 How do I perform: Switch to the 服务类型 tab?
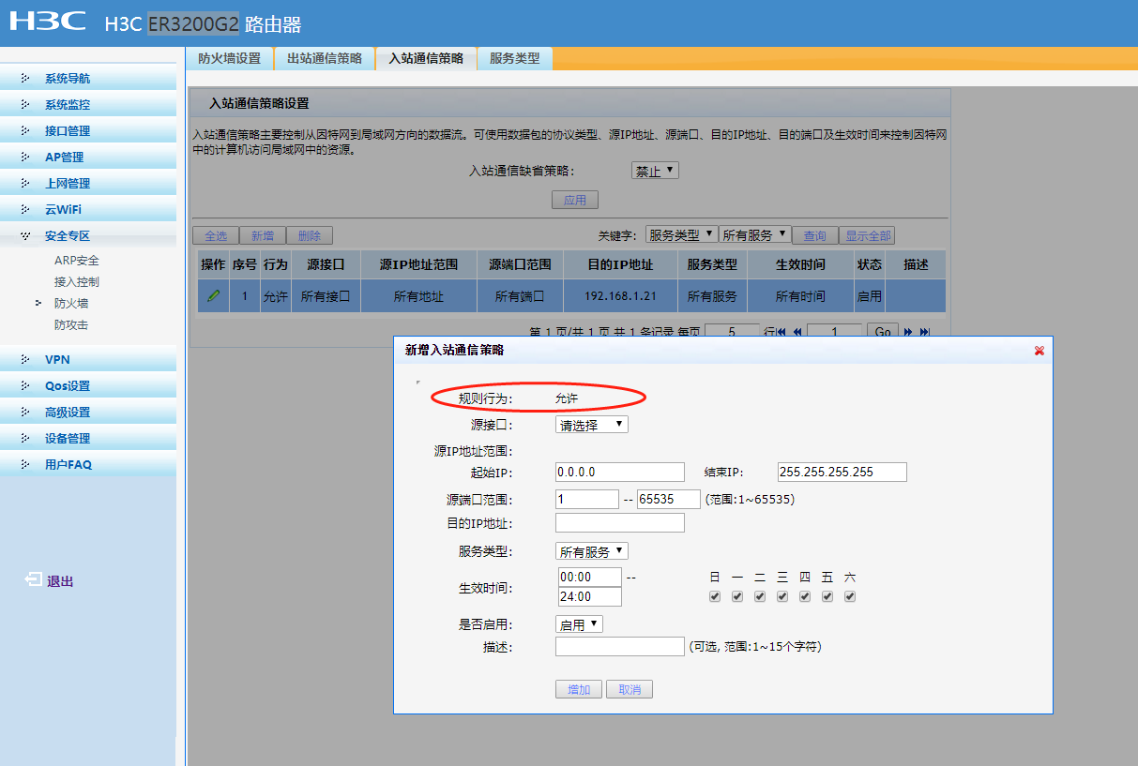(515, 58)
